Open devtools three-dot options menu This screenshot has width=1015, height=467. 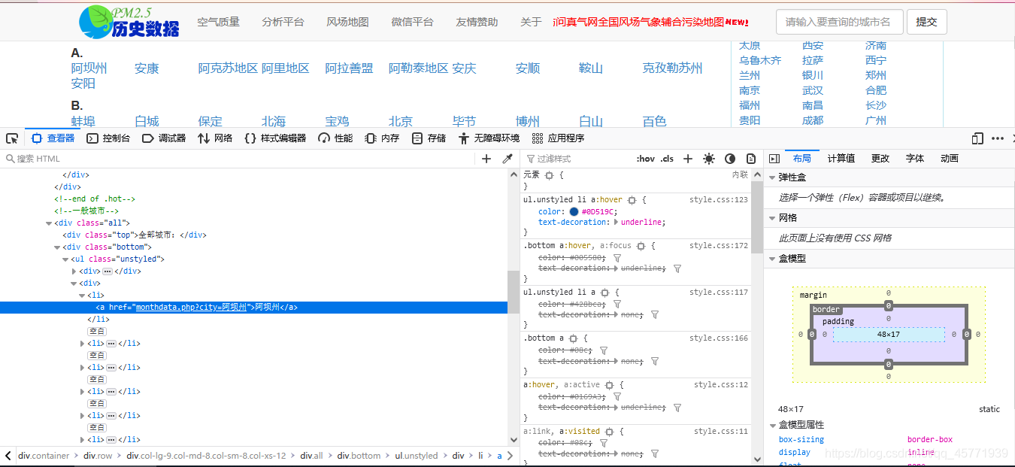(998, 138)
